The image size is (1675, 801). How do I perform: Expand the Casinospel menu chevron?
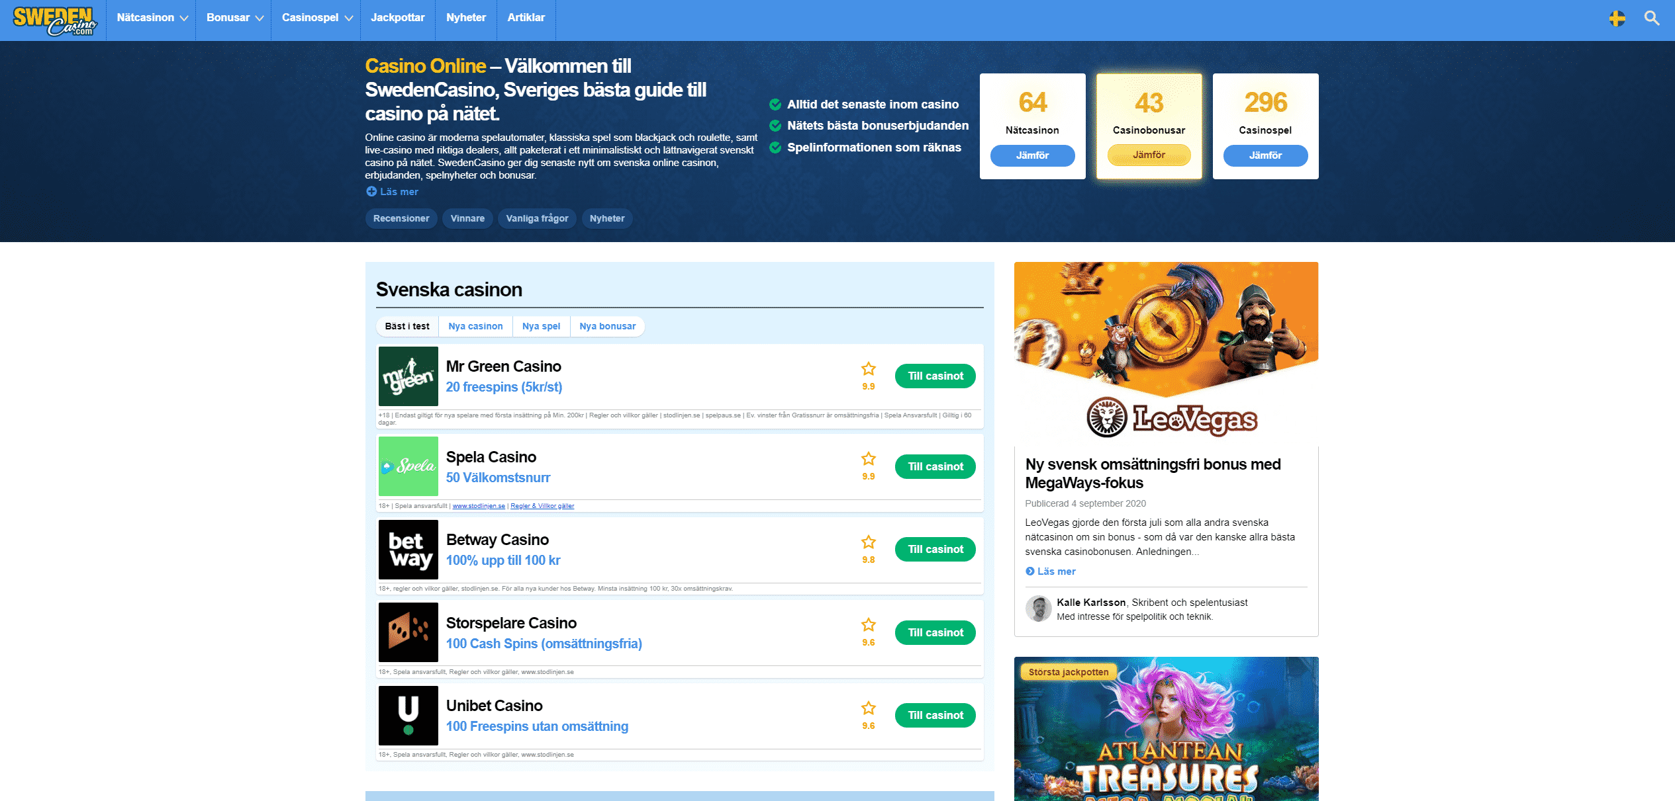point(348,19)
